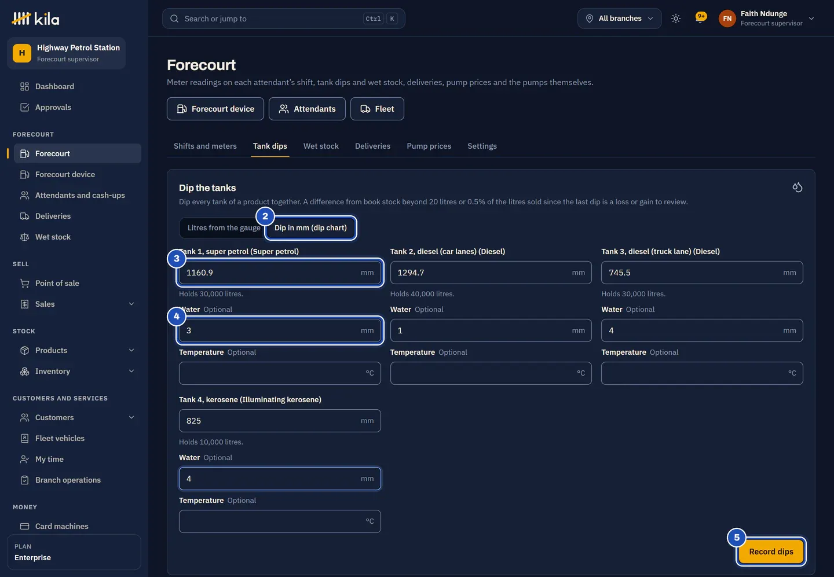Expand the Inventory submenu chevron
The image size is (834, 577).
coord(131,372)
